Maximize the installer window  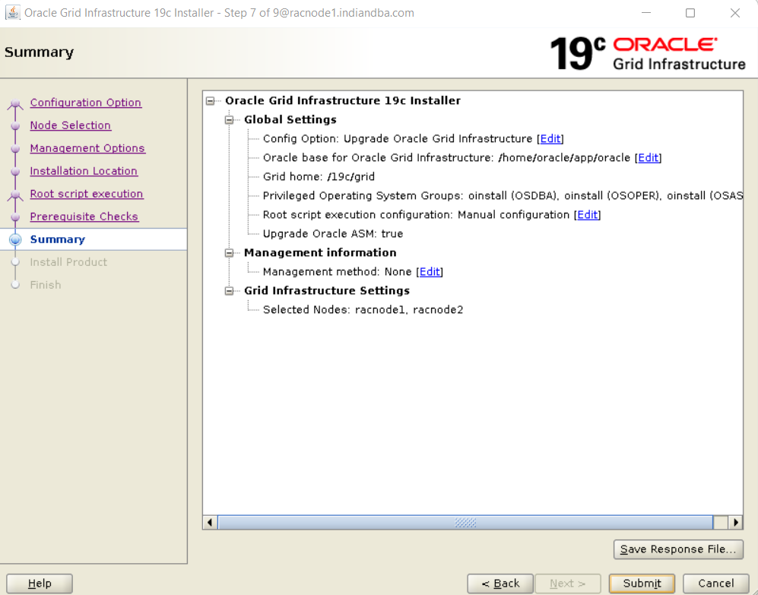point(690,13)
